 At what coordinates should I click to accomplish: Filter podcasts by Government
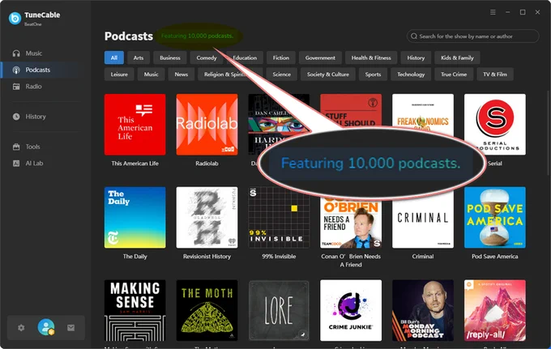click(320, 58)
